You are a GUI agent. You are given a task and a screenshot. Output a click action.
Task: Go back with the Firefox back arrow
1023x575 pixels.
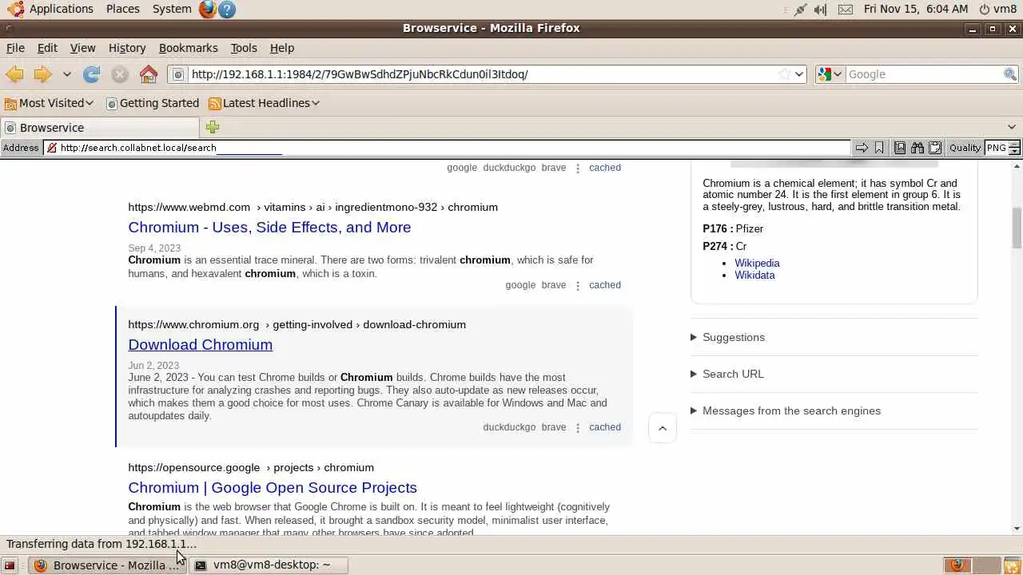pyautogui.click(x=14, y=74)
